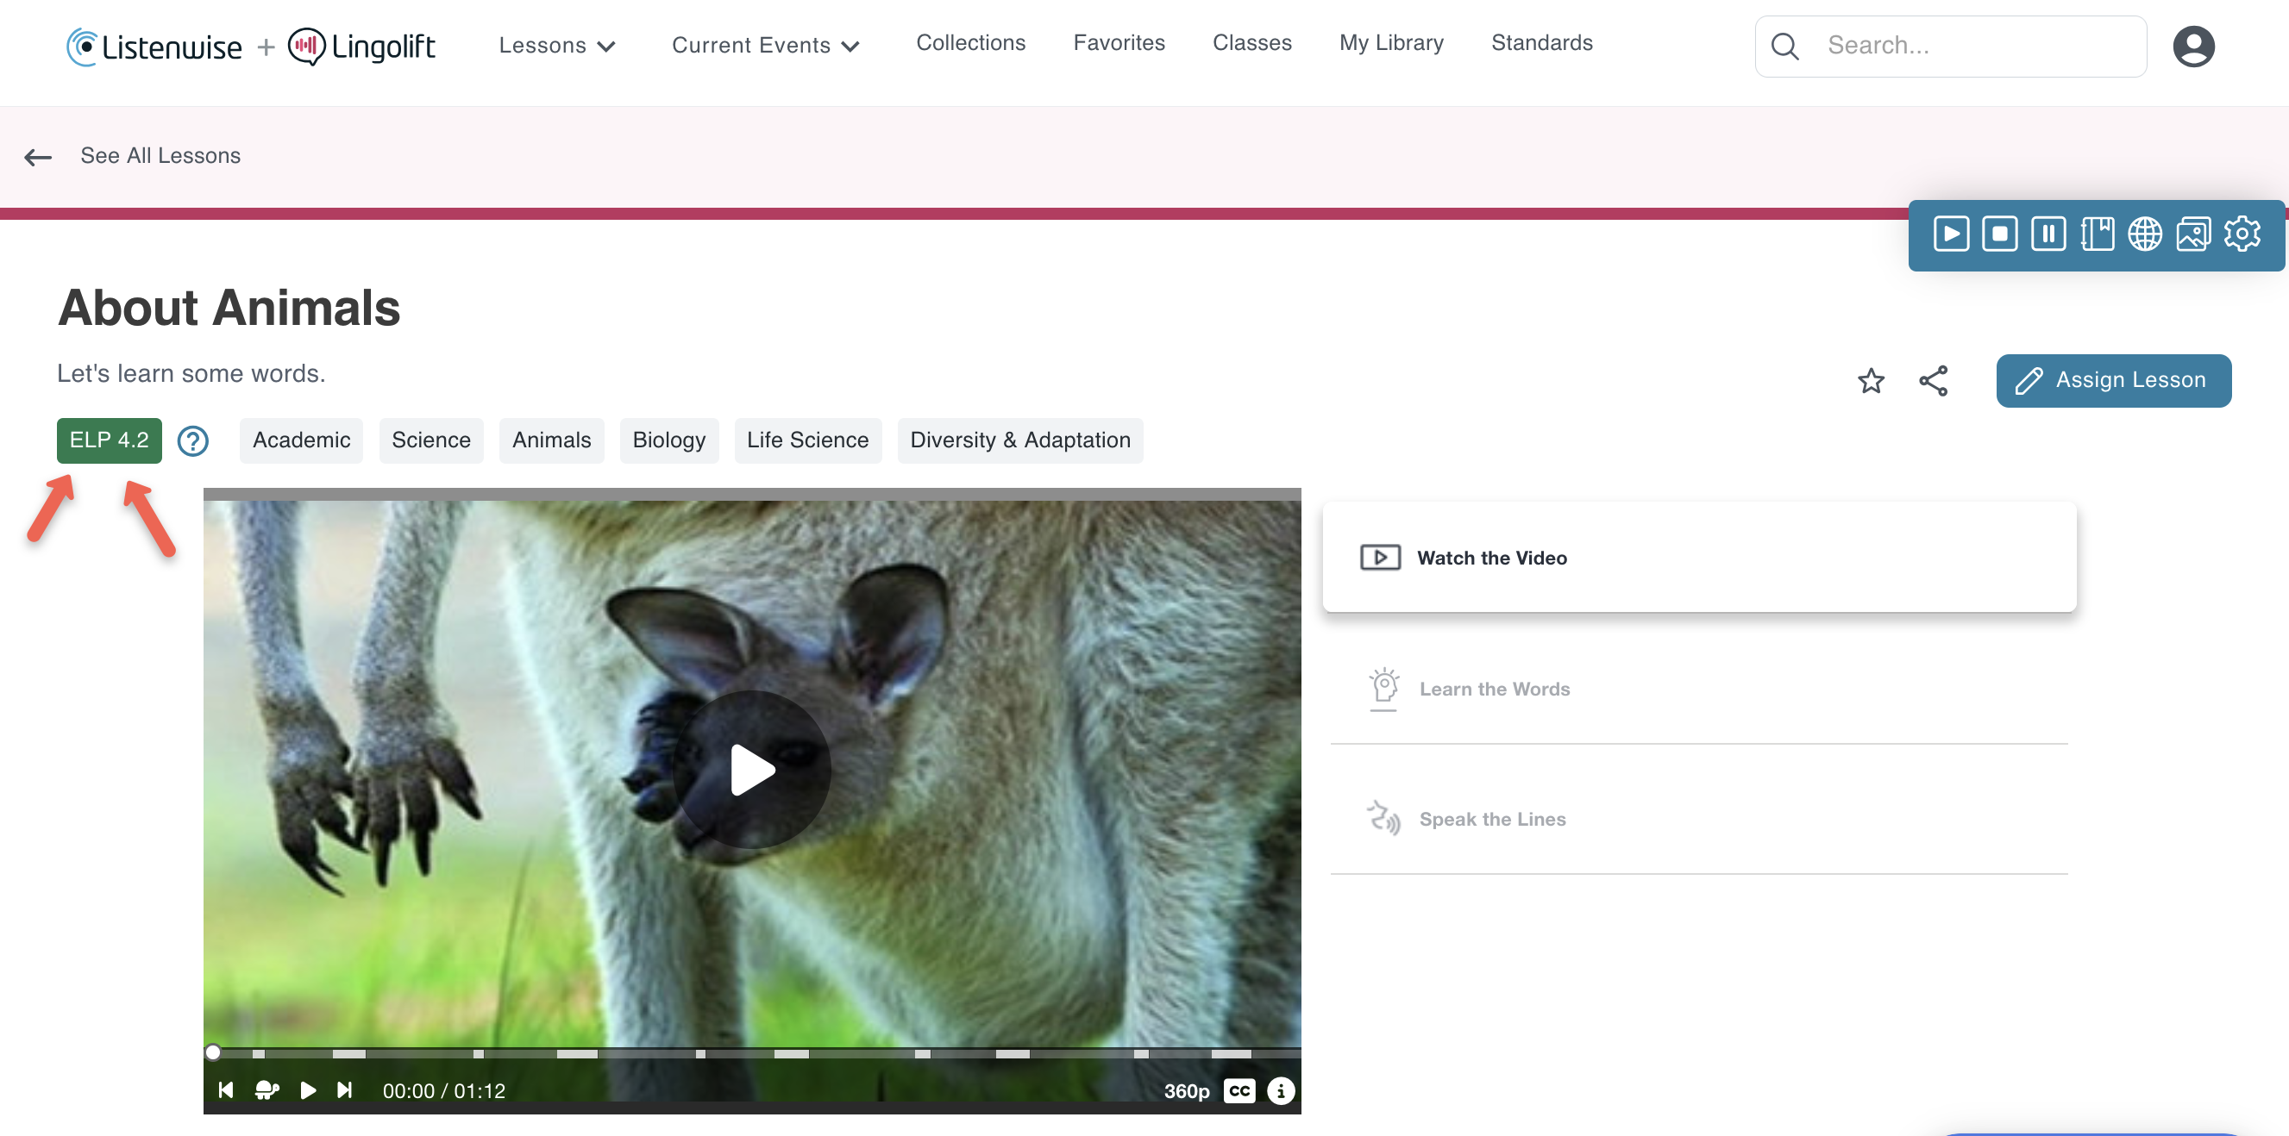Select Standards in the top navigation
The image size is (2289, 1136).
(1542, 42)
